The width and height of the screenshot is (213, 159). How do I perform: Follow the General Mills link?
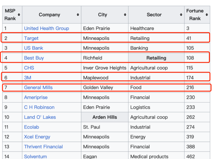coord(38,87)
